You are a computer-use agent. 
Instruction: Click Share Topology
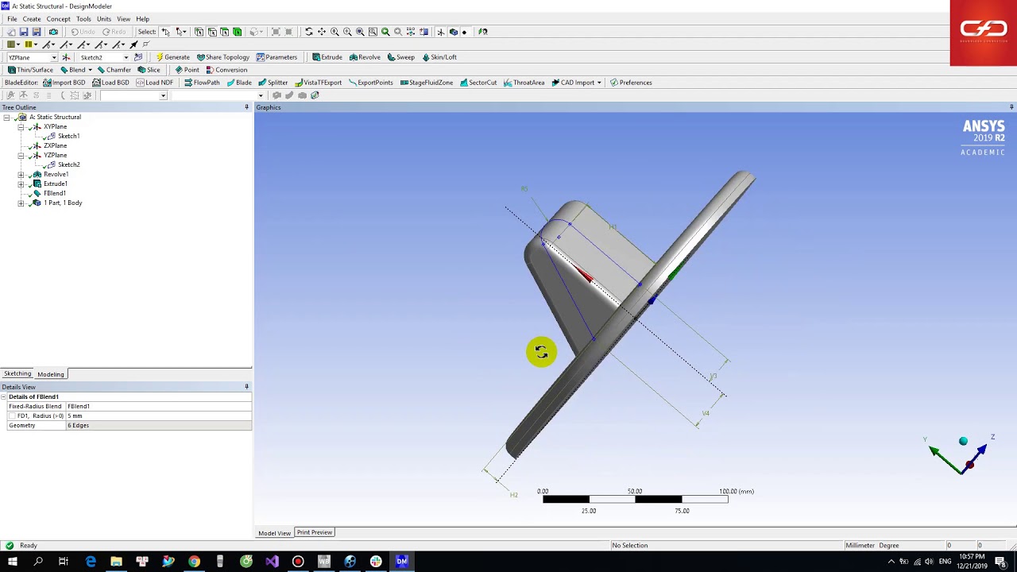223,57
